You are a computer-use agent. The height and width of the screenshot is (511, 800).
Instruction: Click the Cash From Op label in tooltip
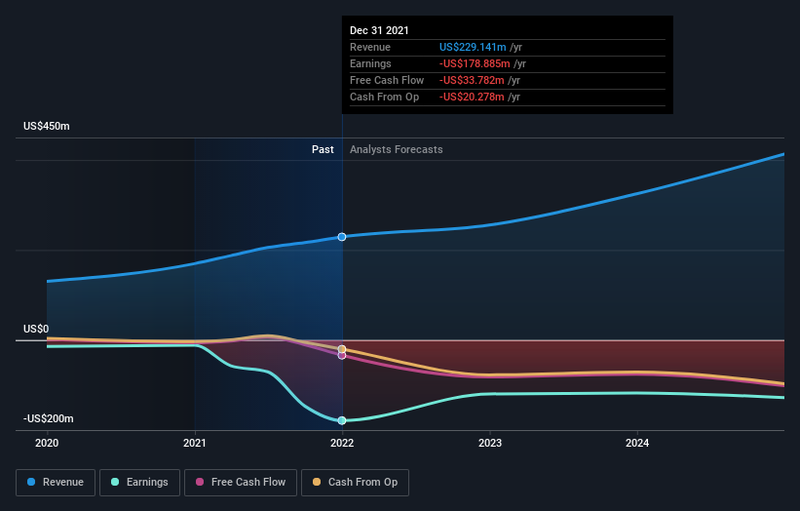(x=384, y=97)
